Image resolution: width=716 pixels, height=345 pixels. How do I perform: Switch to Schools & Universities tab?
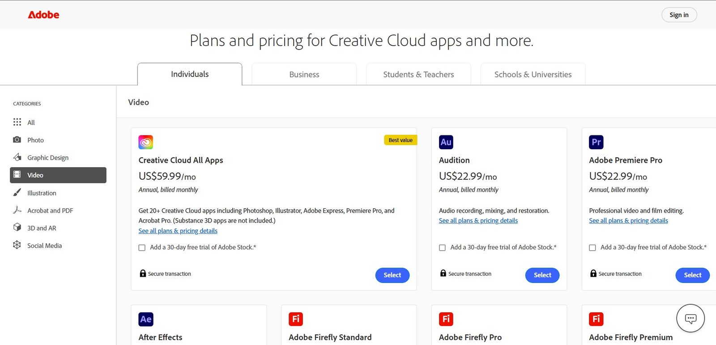(533, 75)
